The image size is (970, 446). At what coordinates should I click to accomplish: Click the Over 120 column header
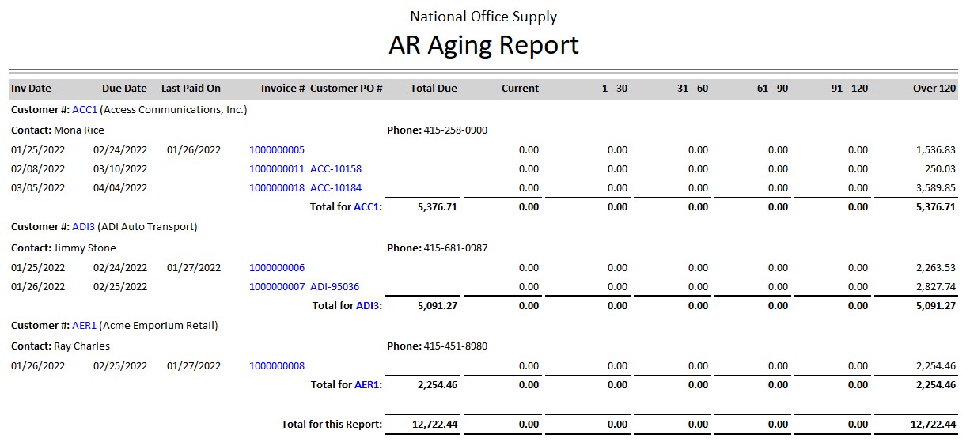pyautogui.click(x=934, y=89)
